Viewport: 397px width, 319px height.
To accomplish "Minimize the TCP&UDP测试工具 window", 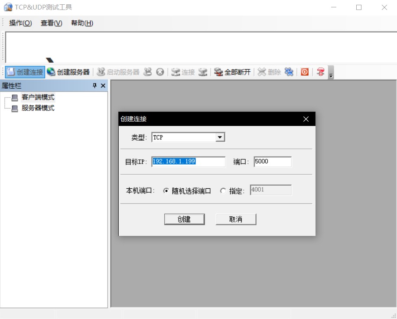I will 334,7.
